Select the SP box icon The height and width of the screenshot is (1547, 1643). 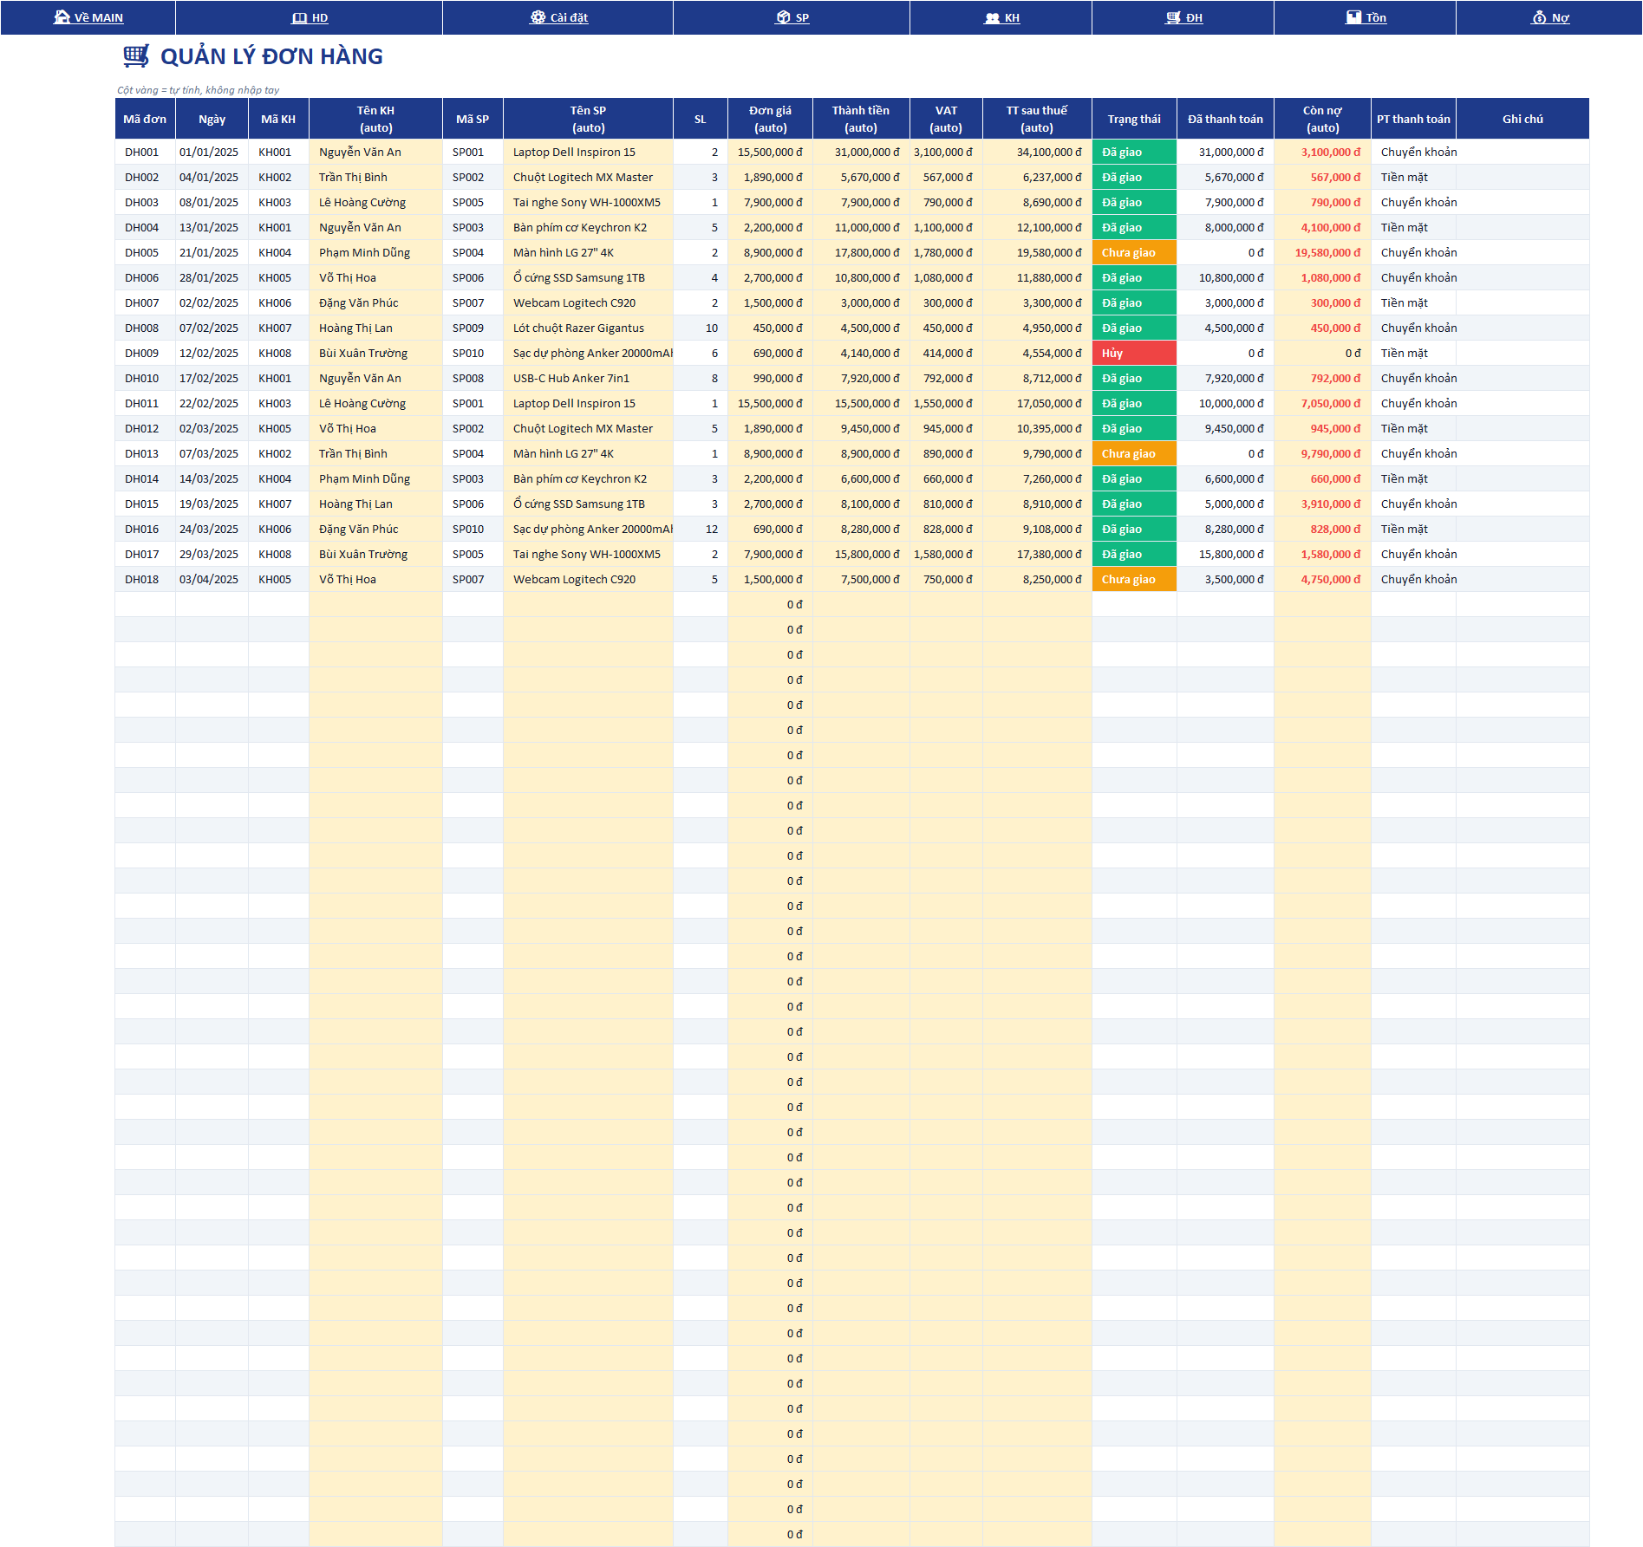(x=784, y=17)
